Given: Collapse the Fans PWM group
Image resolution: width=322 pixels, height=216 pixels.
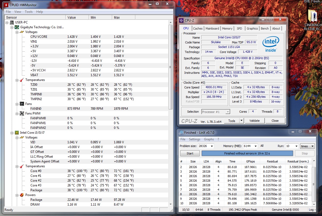Looking at the screenshot, I should click(x=17, y=113).
